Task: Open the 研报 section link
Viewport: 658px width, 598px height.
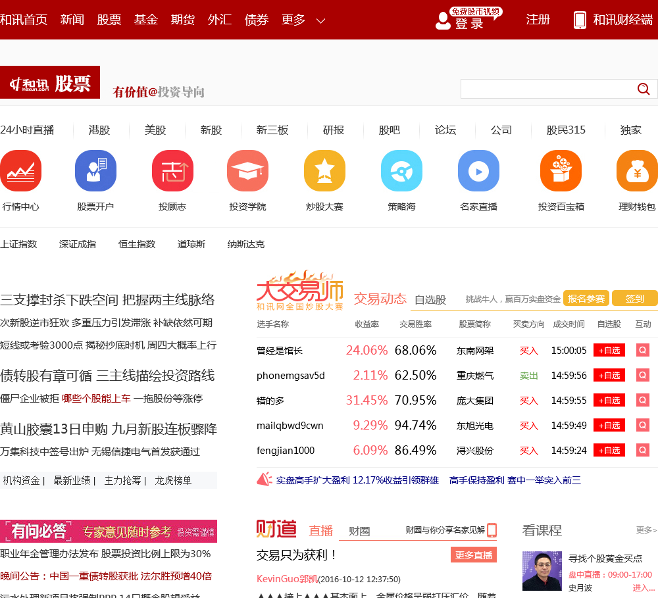Action: coord(334,130)
